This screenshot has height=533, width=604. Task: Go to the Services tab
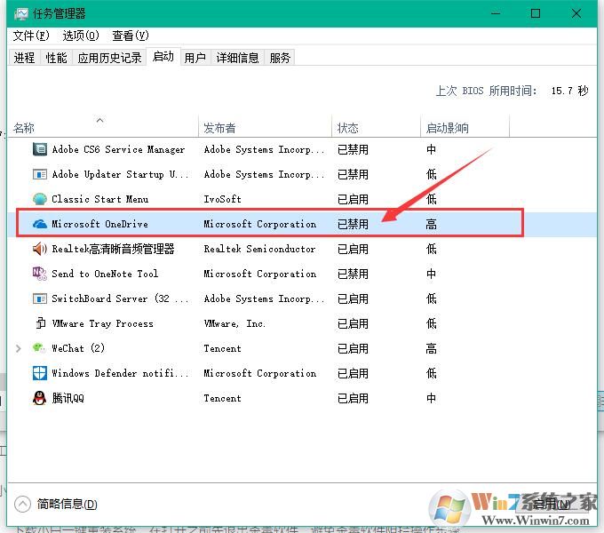pos(280,58)
